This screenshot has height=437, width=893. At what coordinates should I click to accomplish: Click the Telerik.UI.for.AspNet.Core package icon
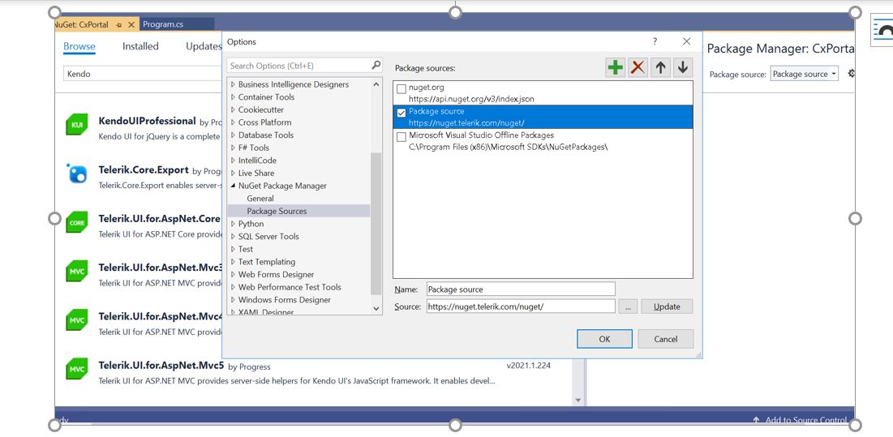[76, 222]
